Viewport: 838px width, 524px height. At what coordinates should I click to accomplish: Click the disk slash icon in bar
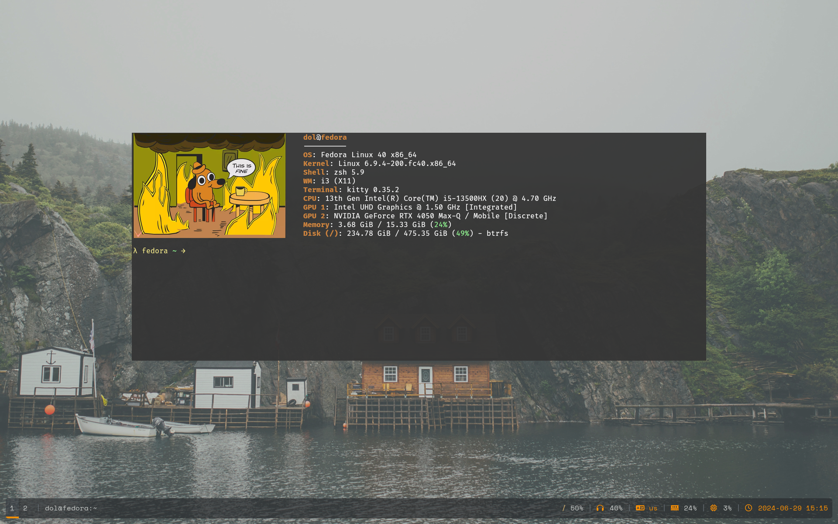(x=563, y=508)
